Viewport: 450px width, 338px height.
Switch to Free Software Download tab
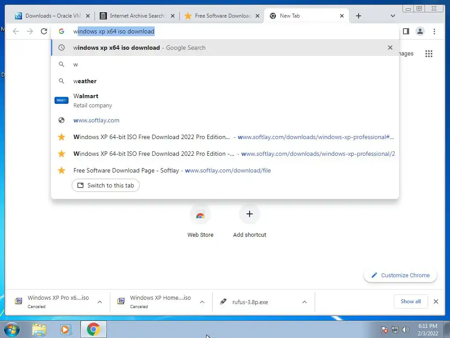[x=218, y=16]
